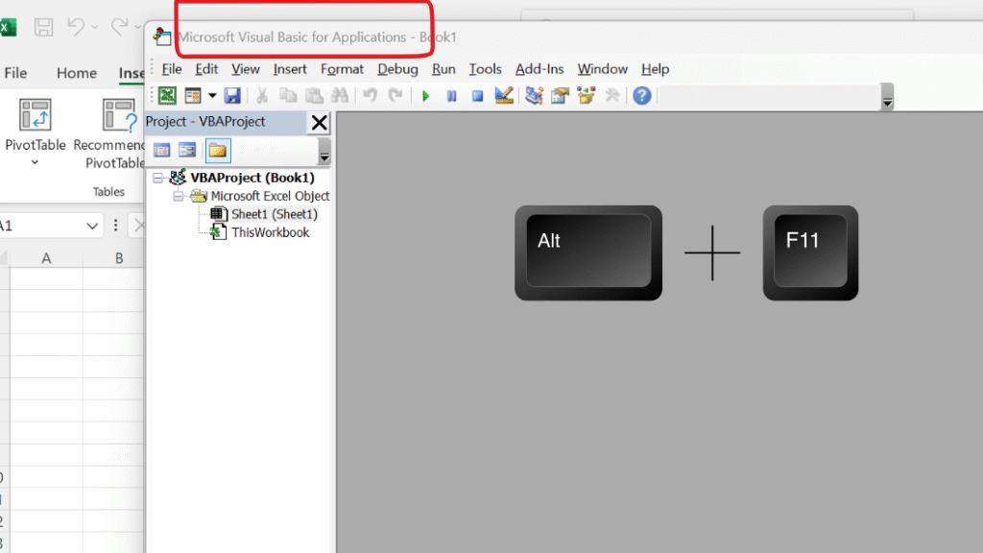Click the Excel File tab
The width and height of the screenshot is (983, 553).
15,73
